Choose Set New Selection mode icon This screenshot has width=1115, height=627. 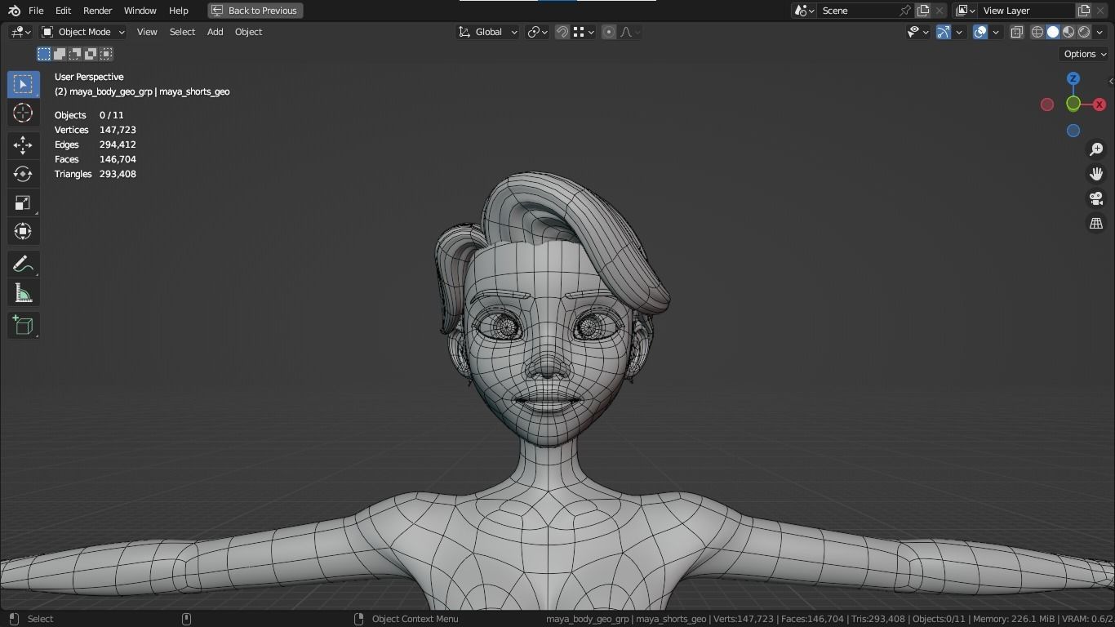[x=44, y=54]
